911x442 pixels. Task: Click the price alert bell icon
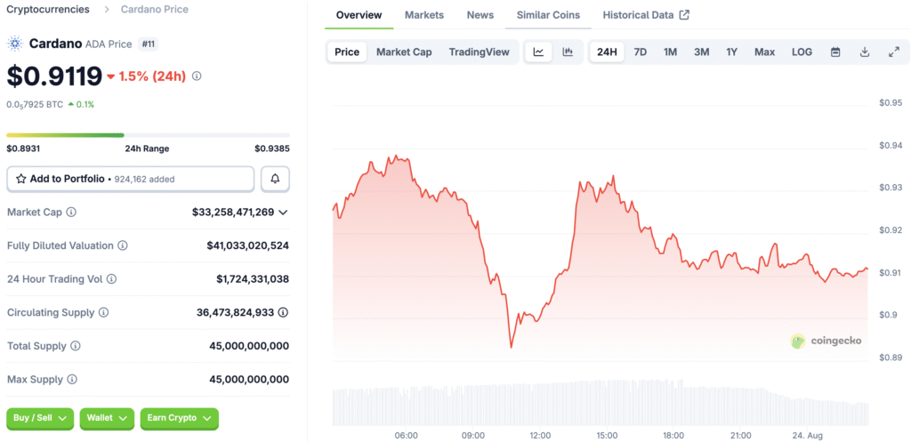pos(275,179)
